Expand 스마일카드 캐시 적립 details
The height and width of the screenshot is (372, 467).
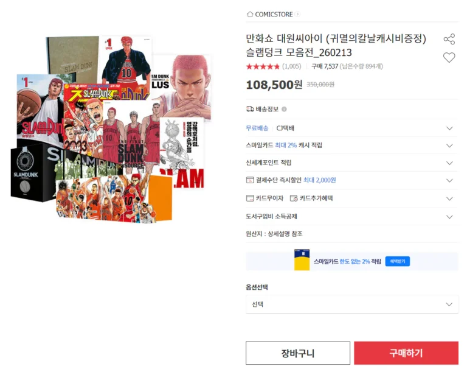351,146
